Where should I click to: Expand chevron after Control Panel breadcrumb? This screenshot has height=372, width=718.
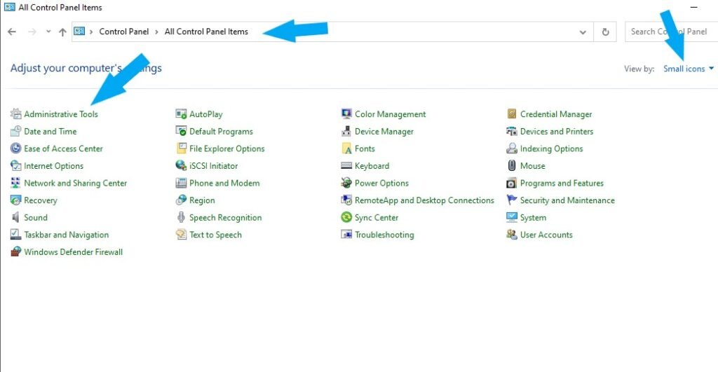[156, 32]
